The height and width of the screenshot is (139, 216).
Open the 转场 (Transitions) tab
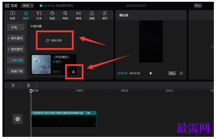[x=79, y=16]
